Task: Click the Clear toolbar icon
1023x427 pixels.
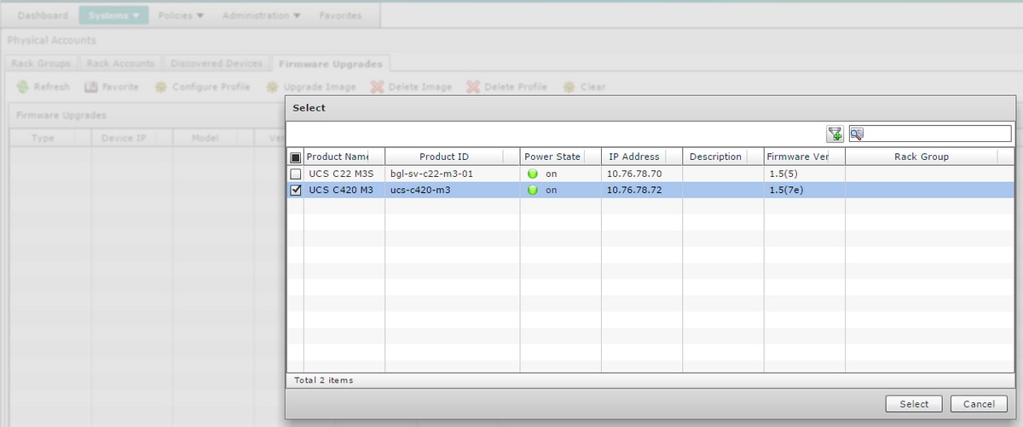Action: click(x=569, y=87)
